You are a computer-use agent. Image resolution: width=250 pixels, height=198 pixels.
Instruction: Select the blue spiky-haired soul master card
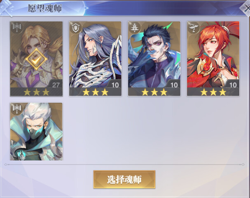[154, 59]
